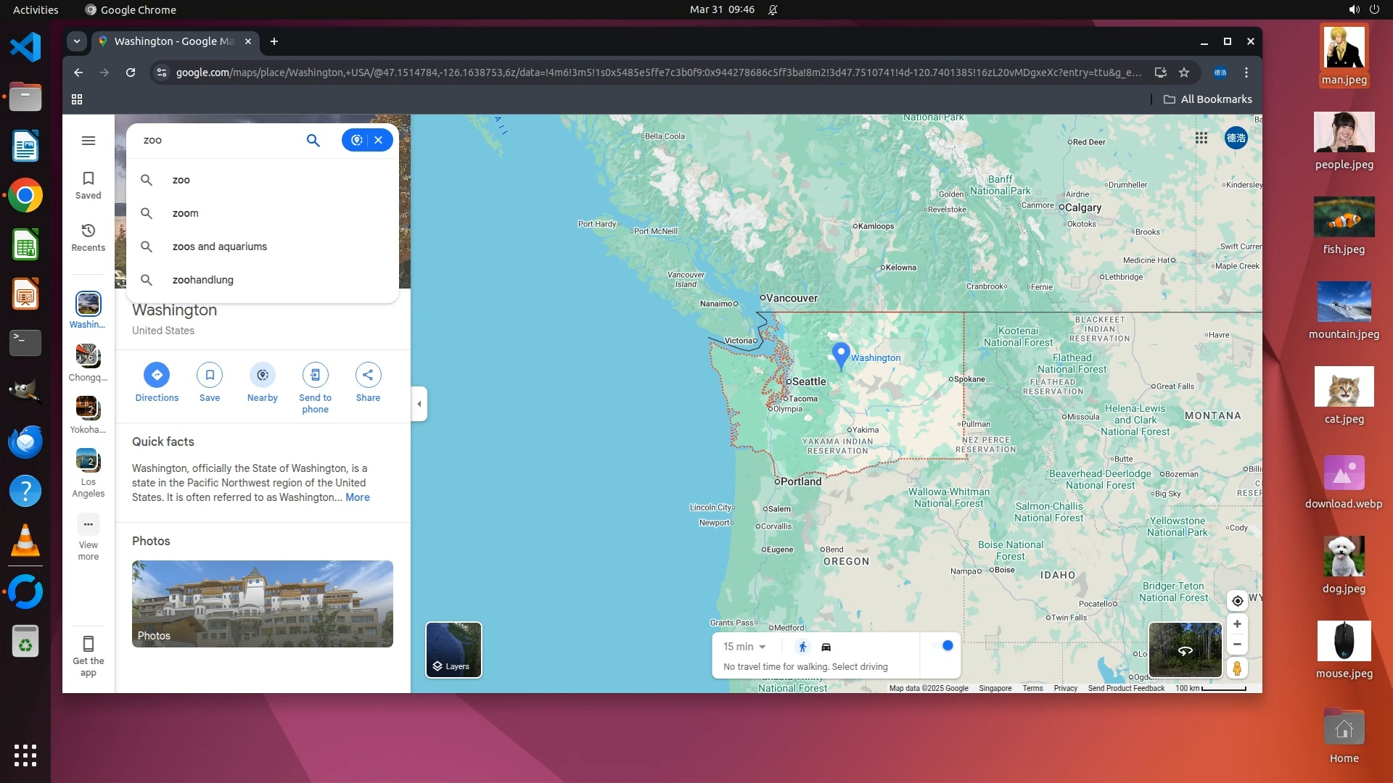Open the Layers map view

click(x=453, y=650)
